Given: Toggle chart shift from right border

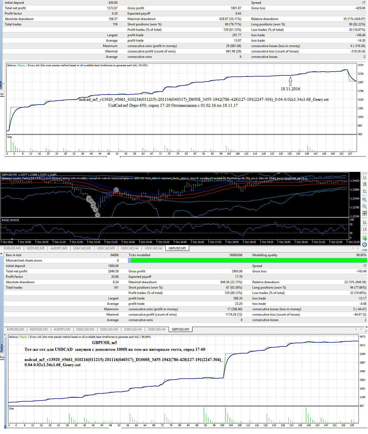Looking at the screenshot, I should (x=364, y=229).
